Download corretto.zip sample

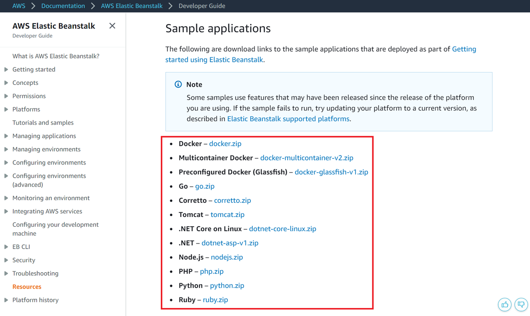(232, 200)
